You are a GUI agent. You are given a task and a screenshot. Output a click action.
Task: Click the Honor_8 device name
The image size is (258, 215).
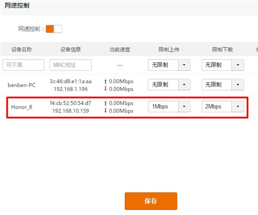[22, 107]
